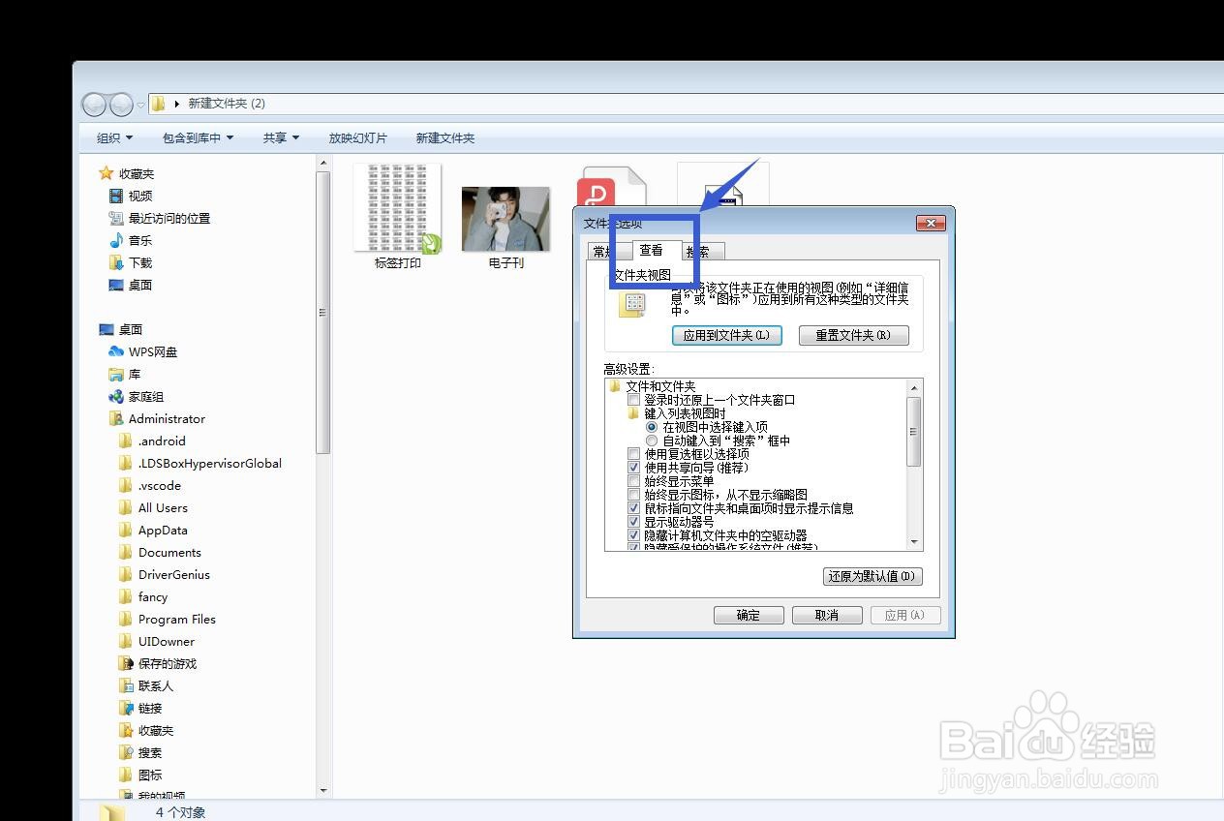Click the 应用到文件夹(L) button
This screenshot has height=821, width=1224.
point(726,335)
